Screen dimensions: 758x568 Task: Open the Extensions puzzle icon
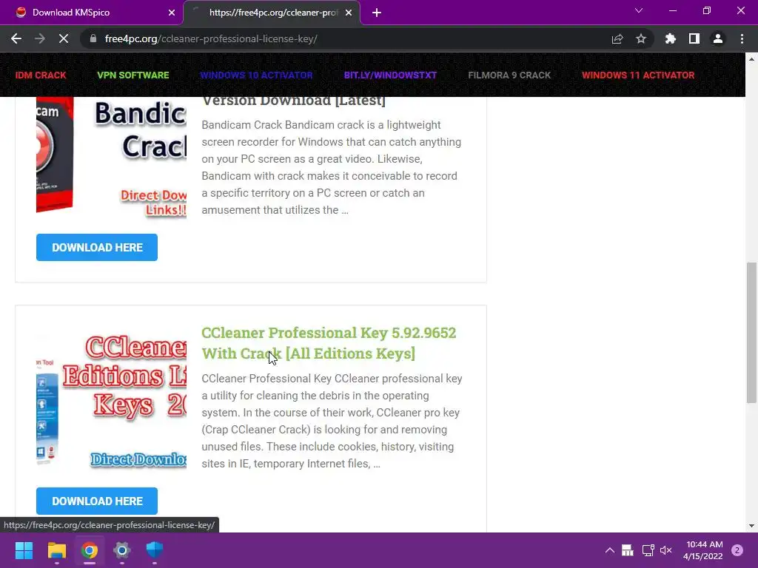click(671, 38)
